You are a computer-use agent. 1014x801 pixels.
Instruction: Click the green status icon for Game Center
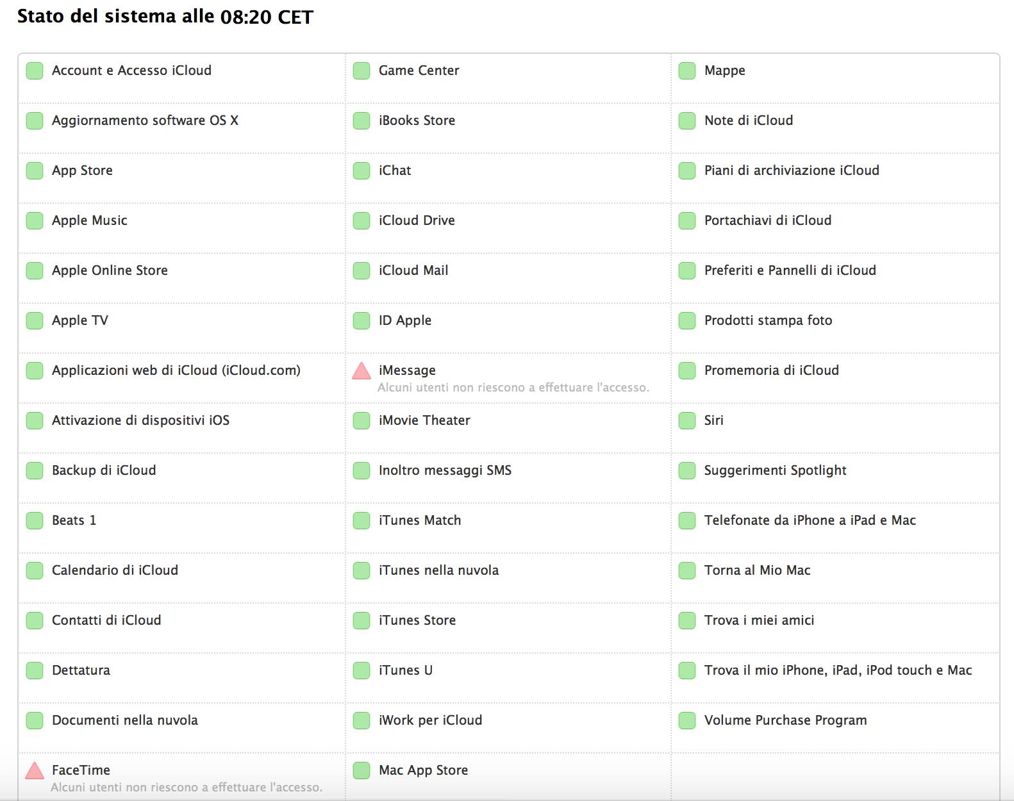tap(362, 70)
